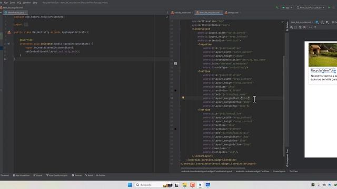Click the build hammer icon
The height and width of the screenshot is (189, 337).
[277, 7]
